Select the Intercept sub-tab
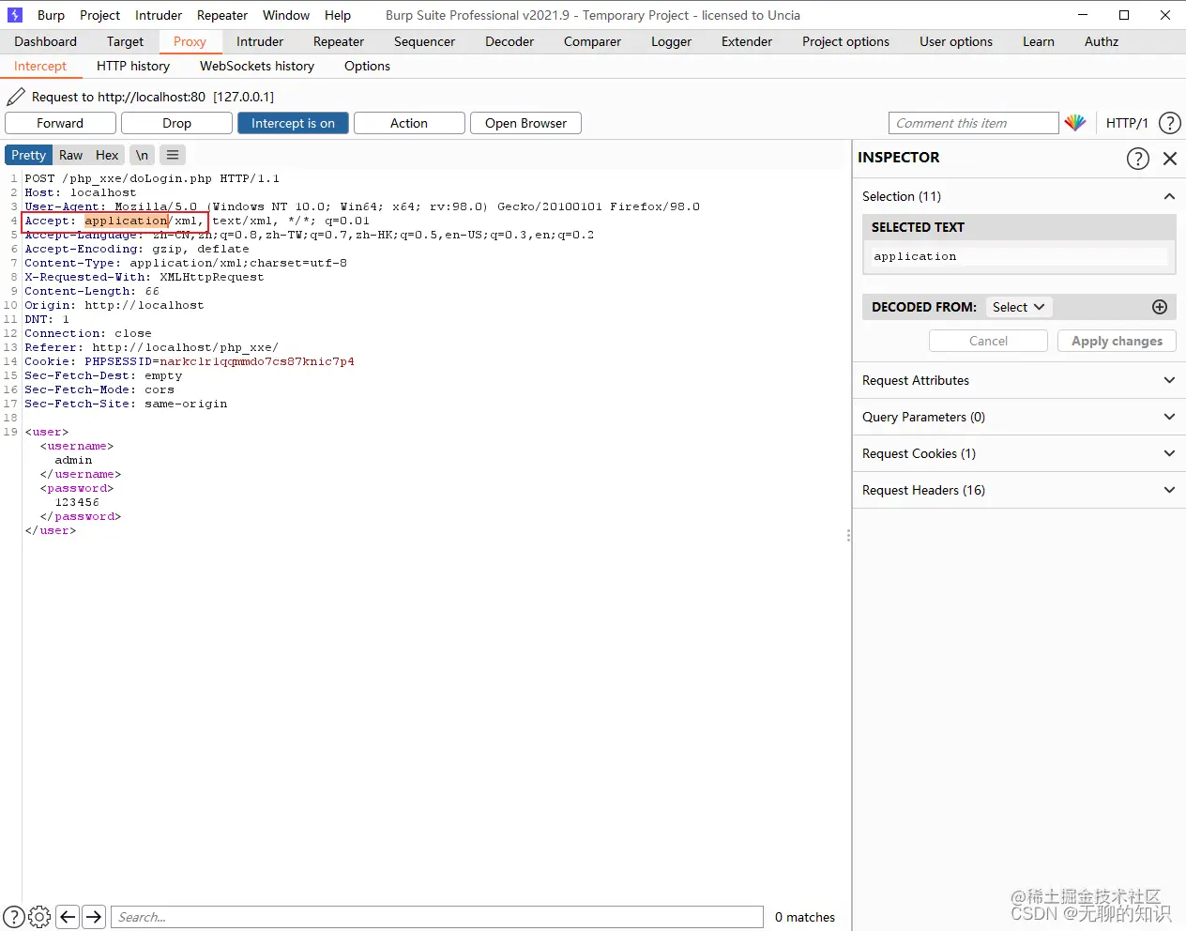Viewport: 1186px width, 931px height. (x=40, y=66)
